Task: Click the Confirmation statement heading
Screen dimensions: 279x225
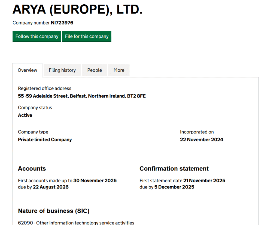Action: 174,169
